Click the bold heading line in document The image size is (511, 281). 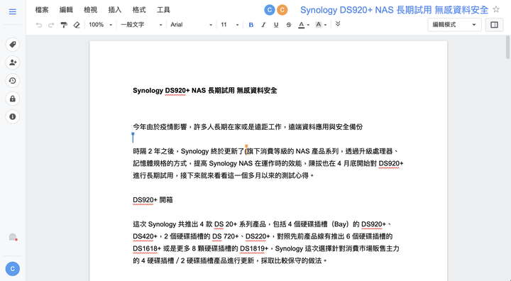click(x=204, y=91)
